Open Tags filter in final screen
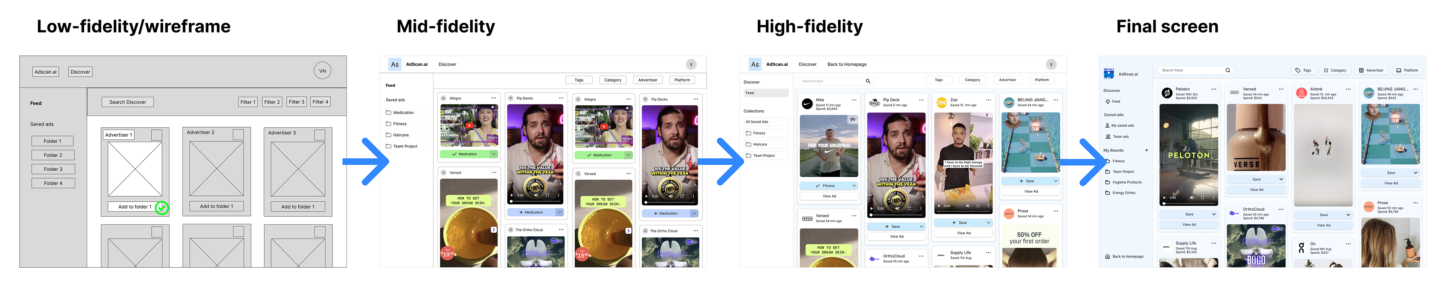 tap(1303, 70)
